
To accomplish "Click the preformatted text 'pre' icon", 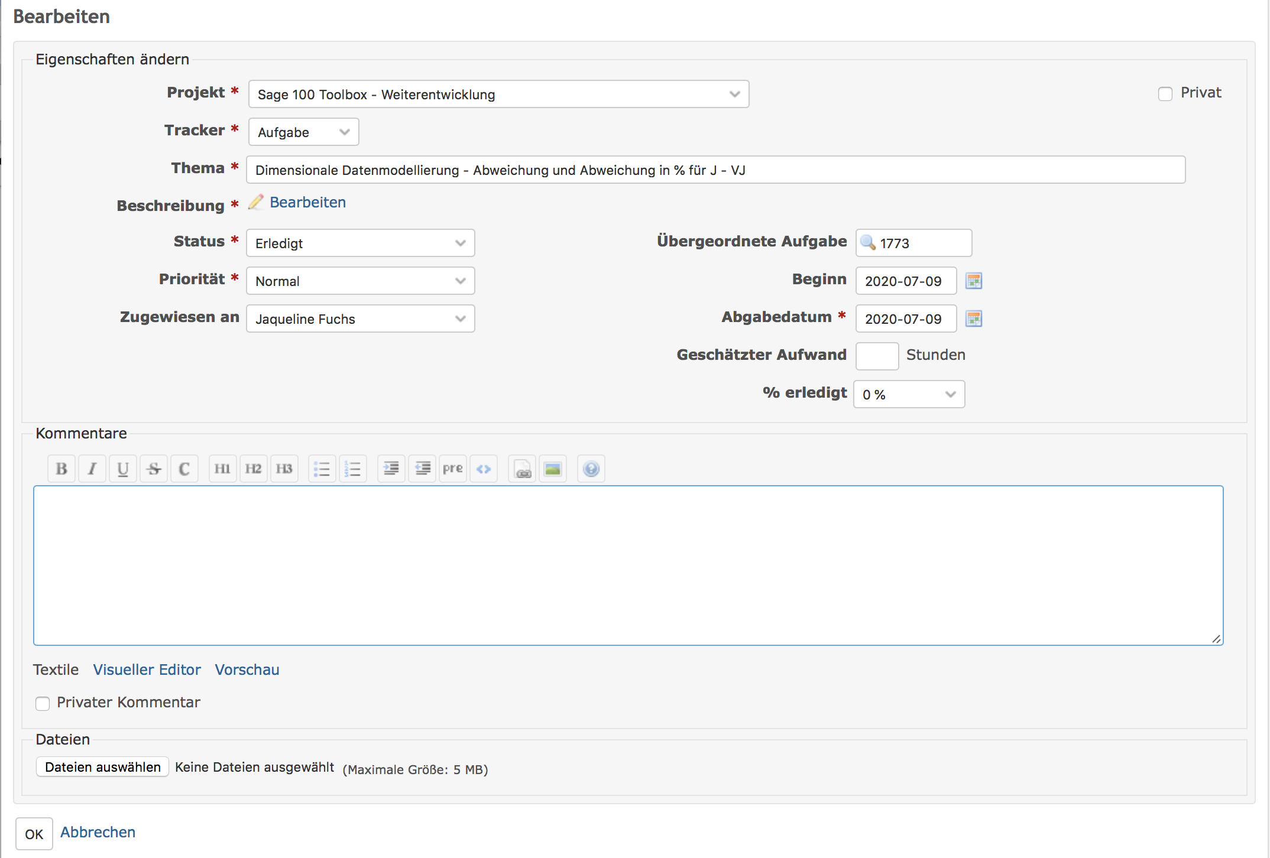I will [x=452, y=469].
